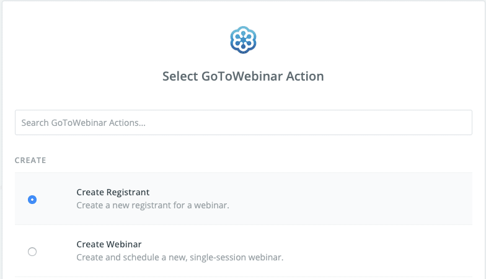Click the word "Webinar" in the second option title
The image size is (486, 279).
pos(125,244)
